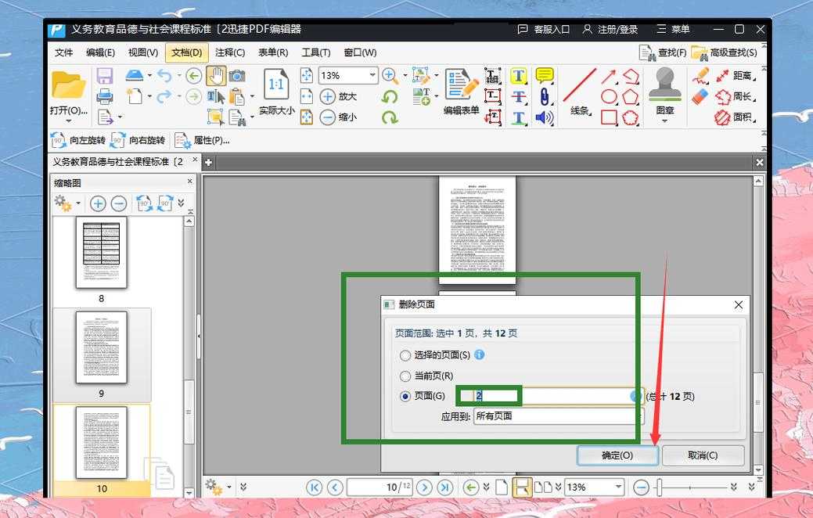
Task: Confirm deletion with 确定(O) button
Action: click(x=617, y=455)
